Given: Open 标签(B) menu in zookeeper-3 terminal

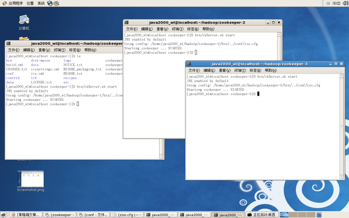Looking at the screenshot, I should pos(255,70).
